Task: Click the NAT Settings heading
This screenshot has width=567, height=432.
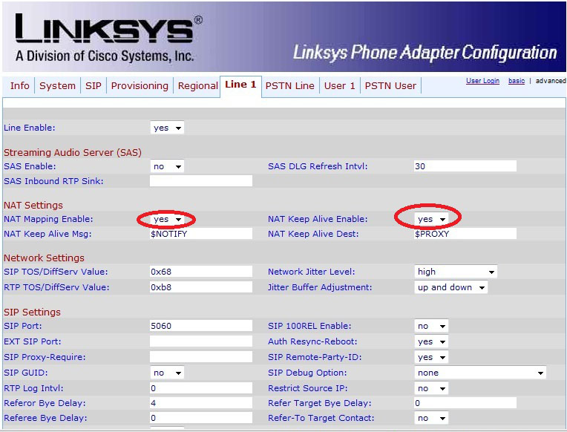Action: coord(33,205)
